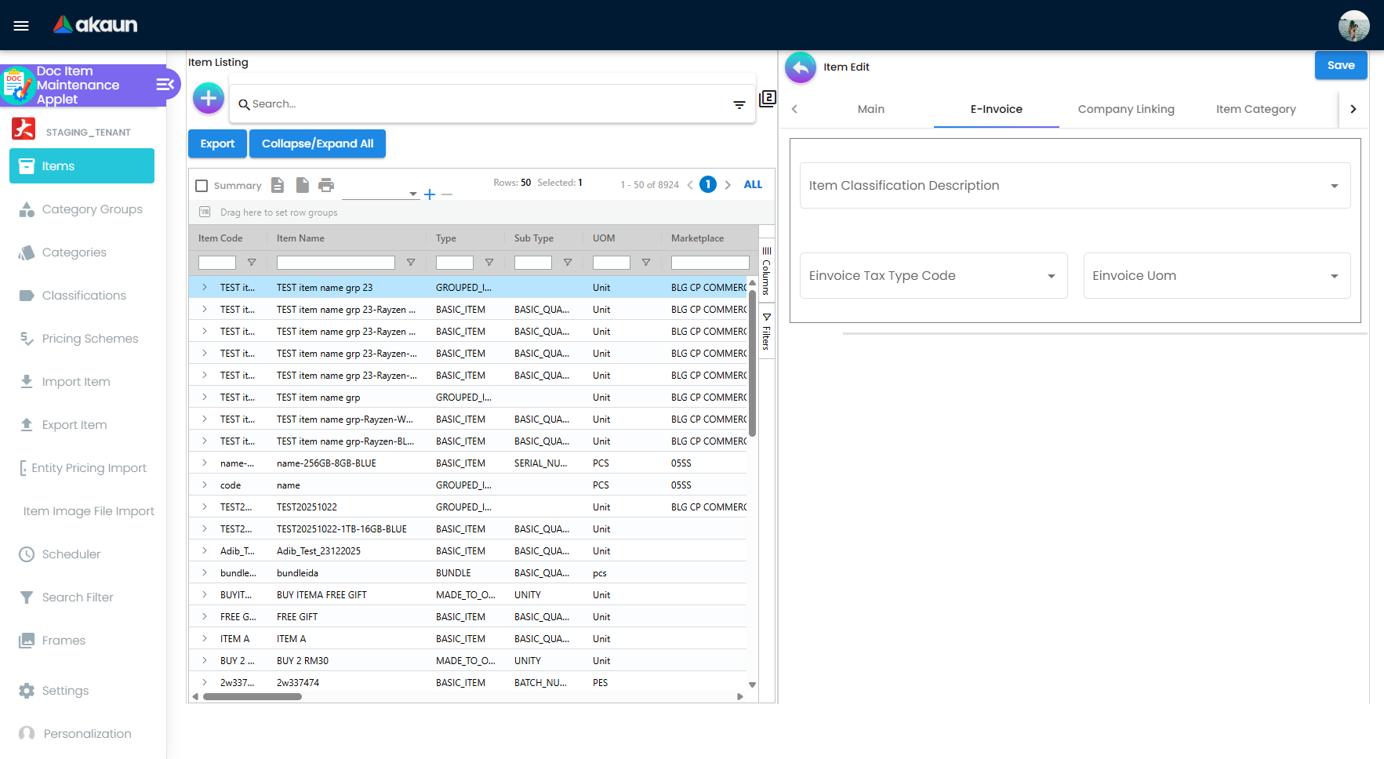Screen dimensions: 1384x759
Task: Open Item Classification Description dropdown
Action: point(1074,186)
